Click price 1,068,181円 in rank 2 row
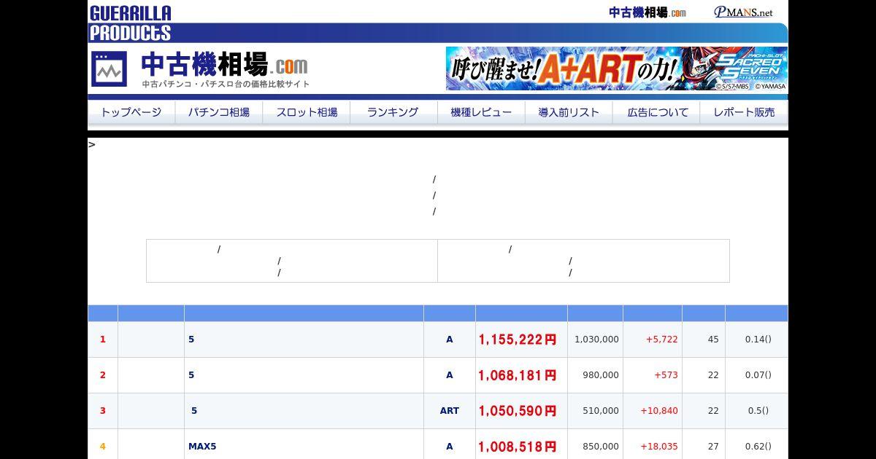 518,375
